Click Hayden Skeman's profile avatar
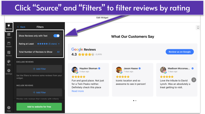 click(x=75, y=70)
